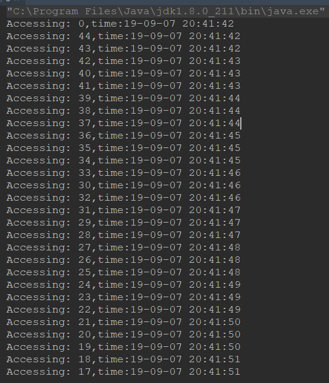Click the 'Accessing: 37' line with caret

pyautogui.click(x=123, y=123)
